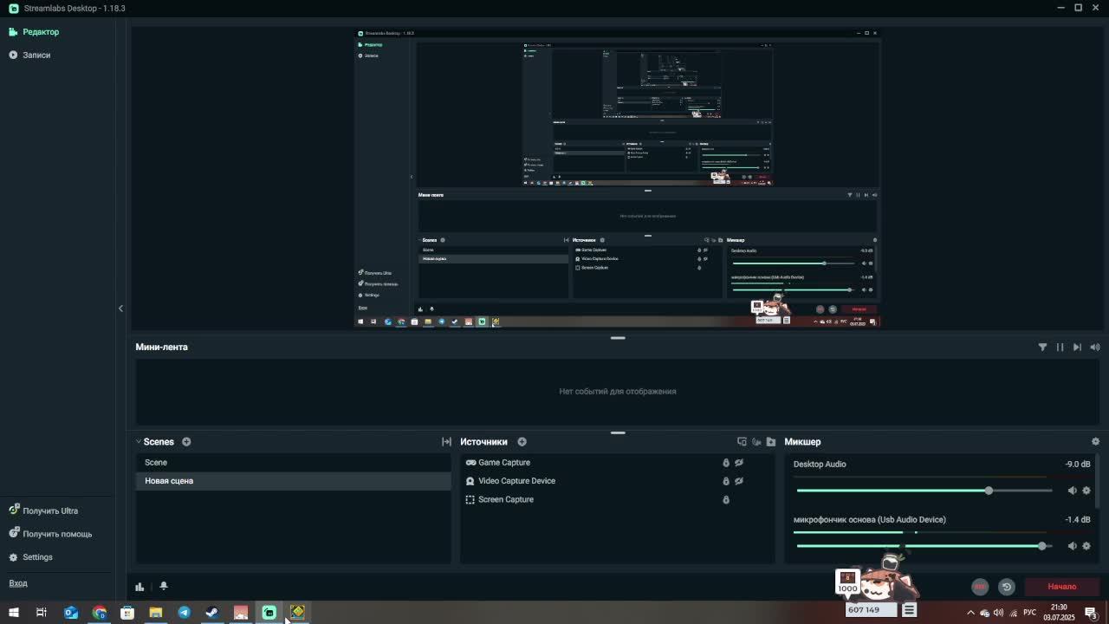
Task: Open the notifications bell
Action: pyautogui.click(x=163, y=587)
